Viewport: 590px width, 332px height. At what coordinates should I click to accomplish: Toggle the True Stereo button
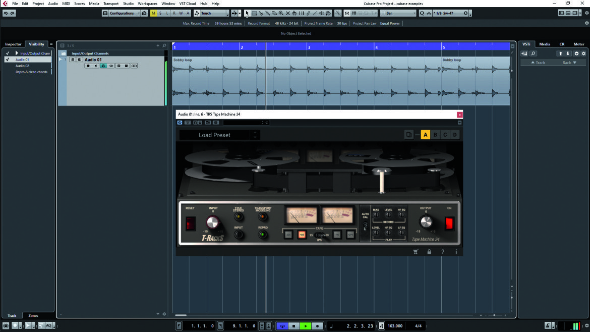coord(239,217)
